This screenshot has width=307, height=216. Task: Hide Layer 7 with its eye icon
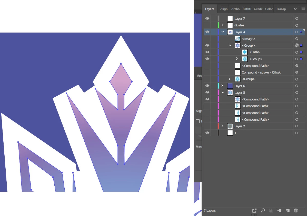click(207, 18)
